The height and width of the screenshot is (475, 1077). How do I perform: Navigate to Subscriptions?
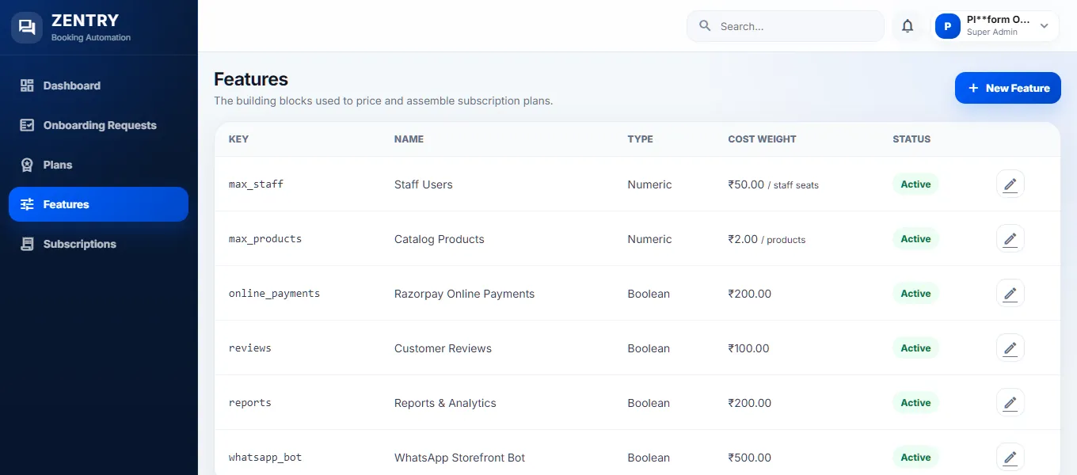coord(98,244)
